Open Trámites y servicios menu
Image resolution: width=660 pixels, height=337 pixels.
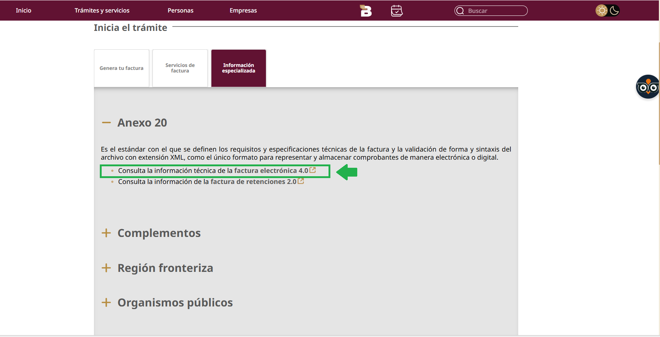pos(102,10)
